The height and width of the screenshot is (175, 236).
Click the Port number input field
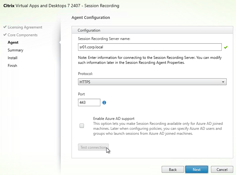pyautogui.click(x=89, y=103)
